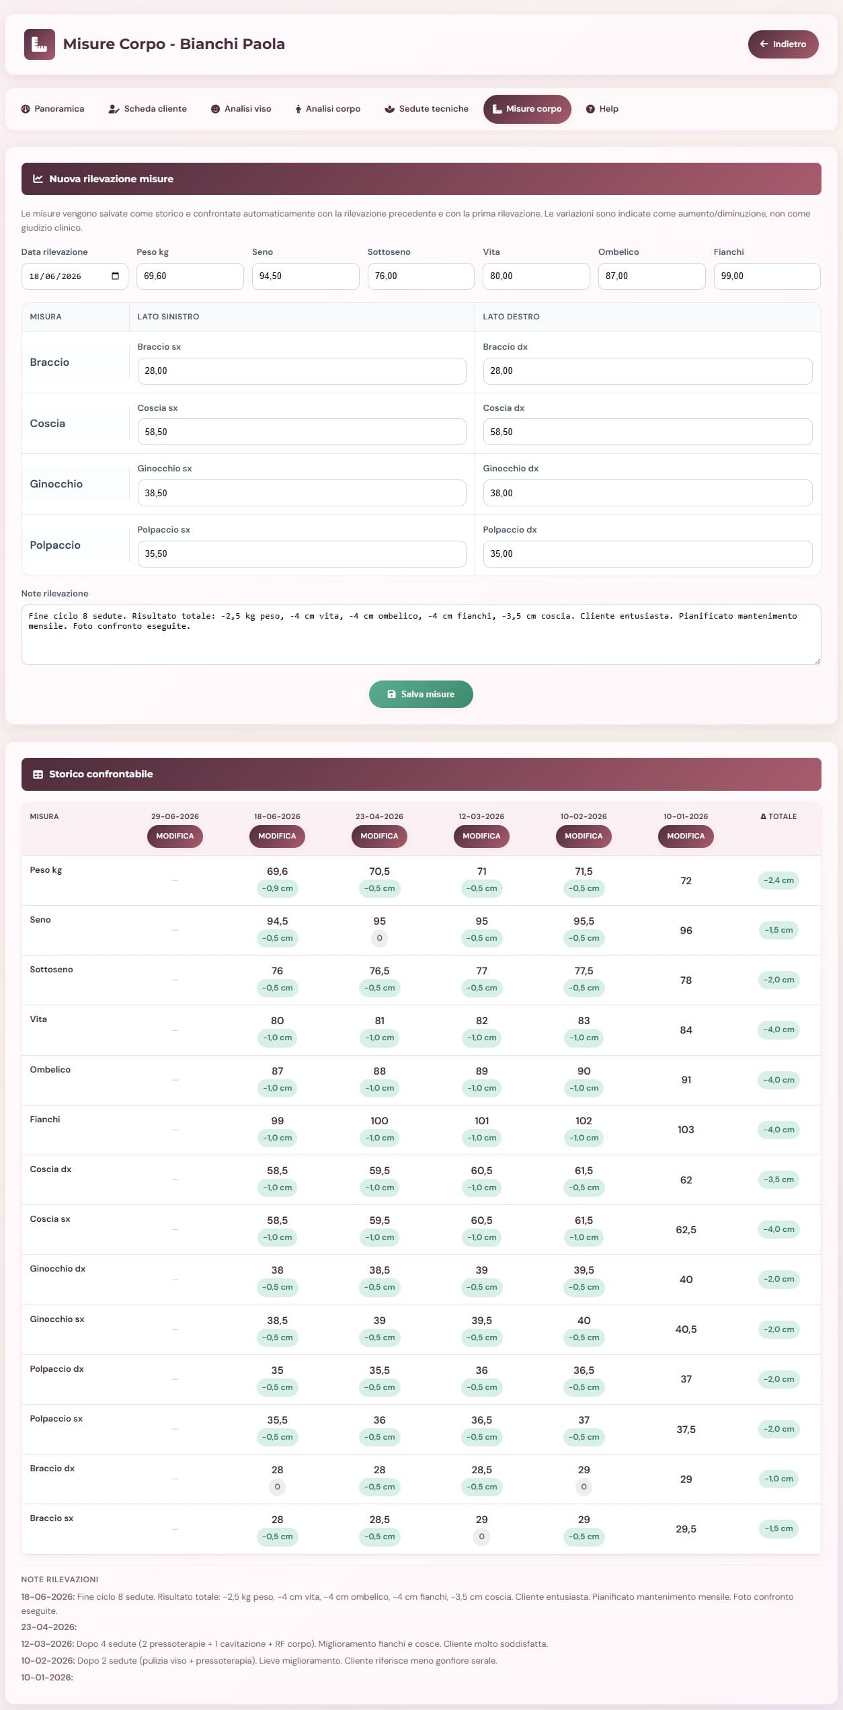The image size is (843, 1710).
Task: Click the Data rilevazione date field
Action: (75, 276)
